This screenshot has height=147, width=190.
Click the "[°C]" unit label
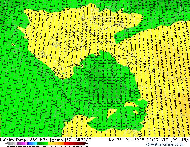click(69, 140)
